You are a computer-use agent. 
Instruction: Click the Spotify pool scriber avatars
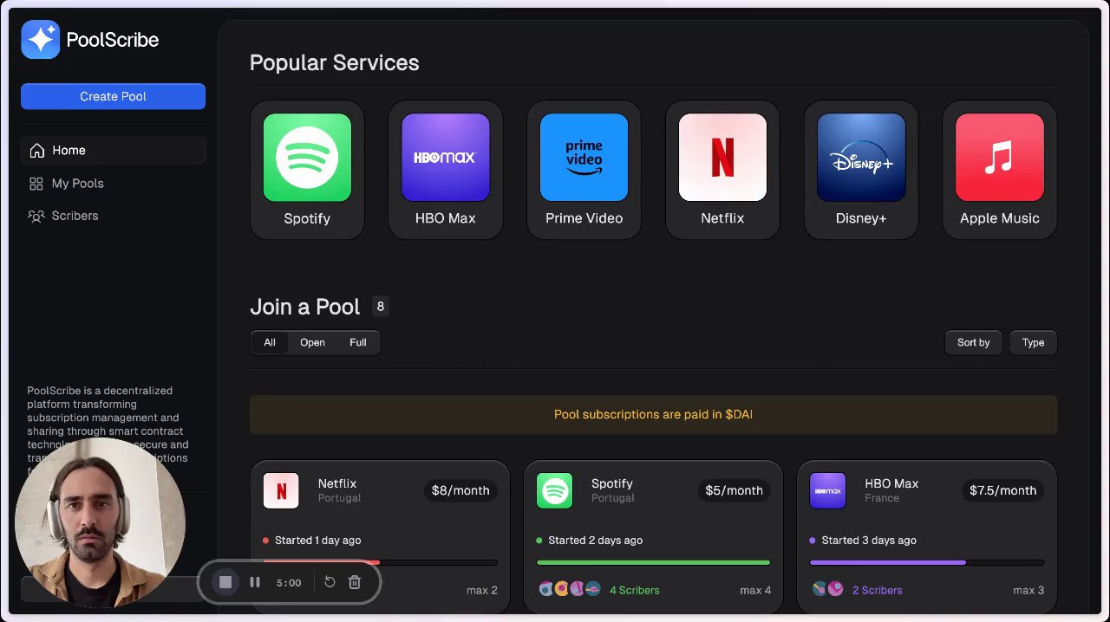[x=570, y=589]
